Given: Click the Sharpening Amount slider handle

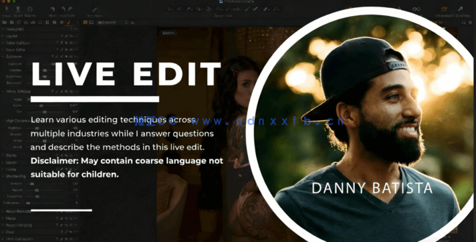Looking at the screenshot, I should pos(32,184).
